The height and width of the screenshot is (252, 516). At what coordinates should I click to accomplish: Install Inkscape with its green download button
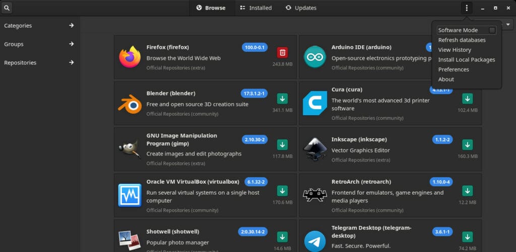point(468,144)
